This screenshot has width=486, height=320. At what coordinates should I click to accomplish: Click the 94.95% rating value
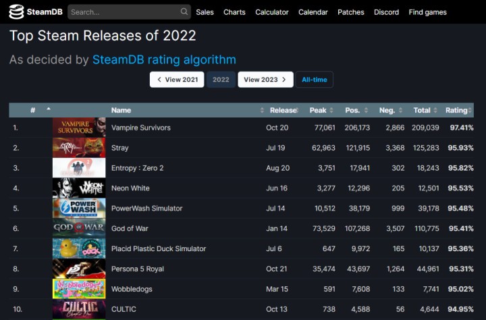[460, 309]
